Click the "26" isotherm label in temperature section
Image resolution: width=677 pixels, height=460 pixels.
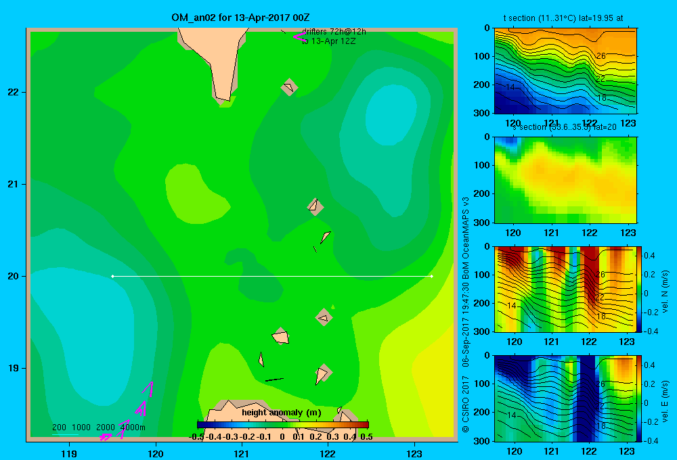[x=600, y=56]
